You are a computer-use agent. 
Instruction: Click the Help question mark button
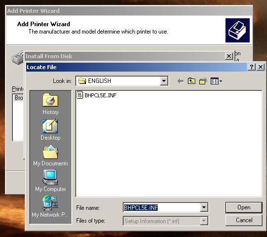(x=252, y=67)
